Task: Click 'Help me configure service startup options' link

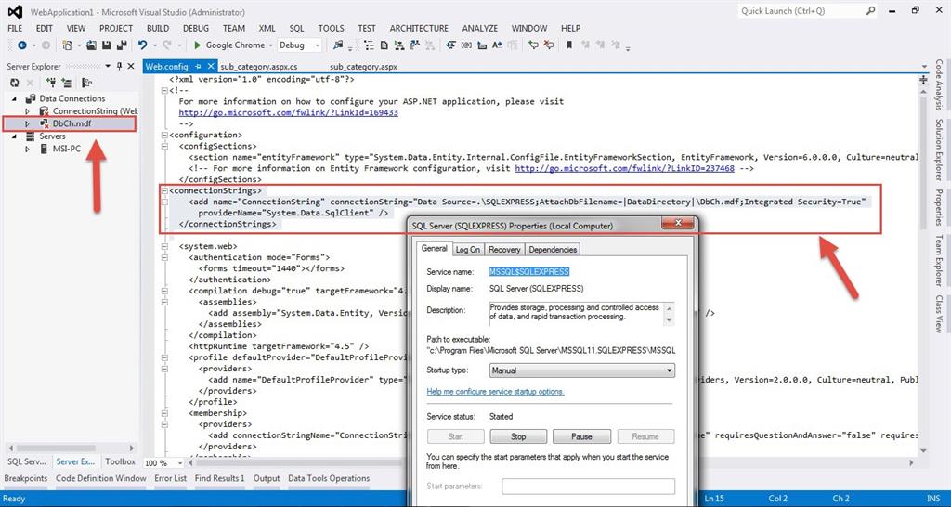Action: (495, 392)
